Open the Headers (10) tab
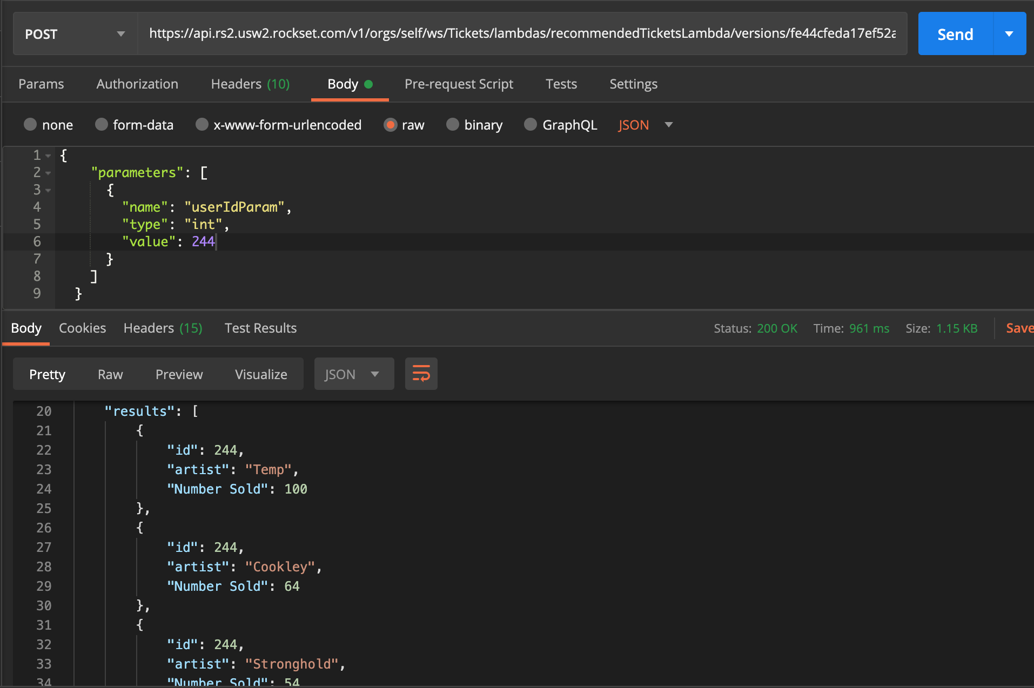Viewport: 1034px width, 688px height. pos(250,84)
